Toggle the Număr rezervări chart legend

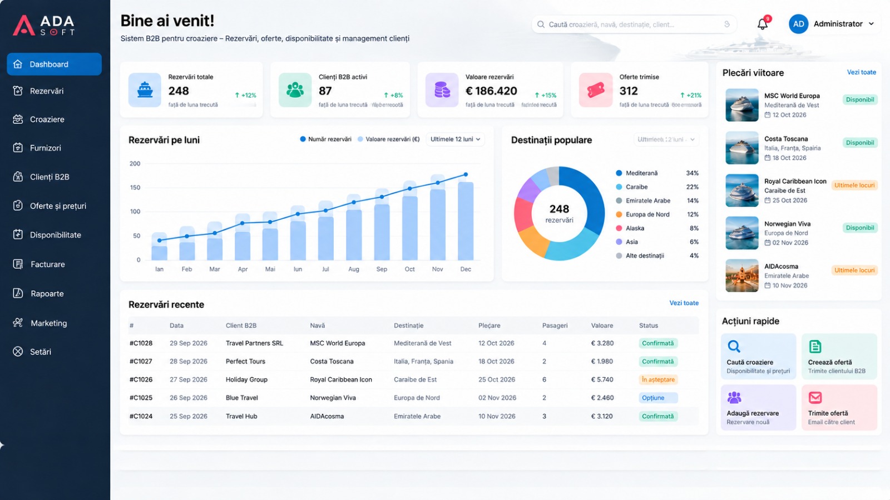point(325,139)
